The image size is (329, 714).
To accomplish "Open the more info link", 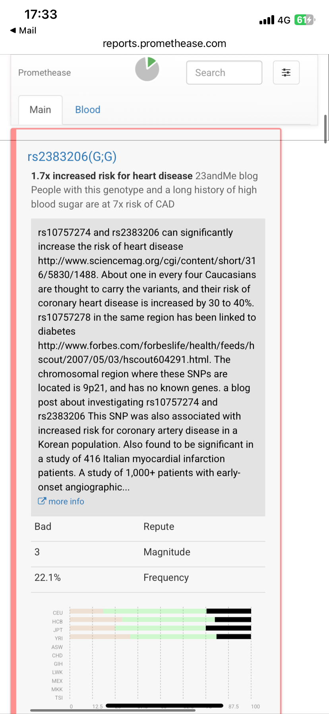I will (66, 501).
